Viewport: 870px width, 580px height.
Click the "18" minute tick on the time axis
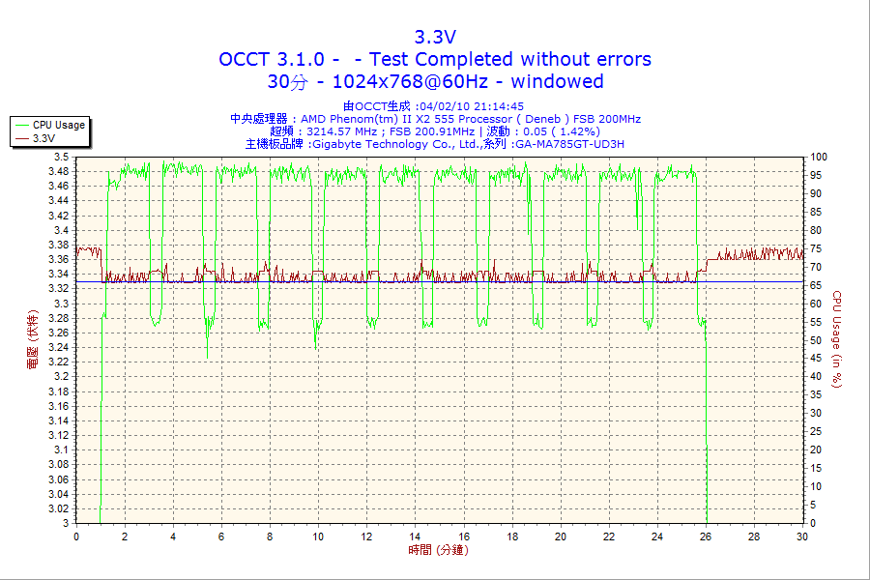511,536
